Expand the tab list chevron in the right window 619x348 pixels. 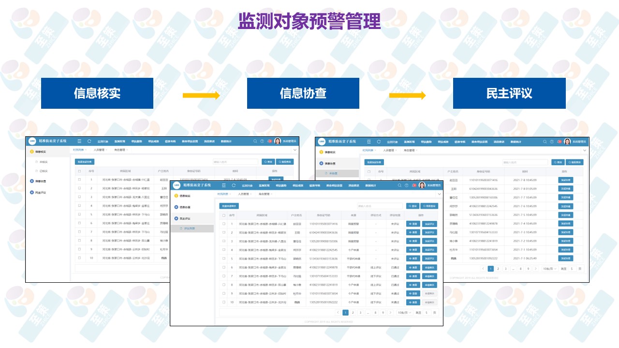pyautogui.click(x=585, y=150)
